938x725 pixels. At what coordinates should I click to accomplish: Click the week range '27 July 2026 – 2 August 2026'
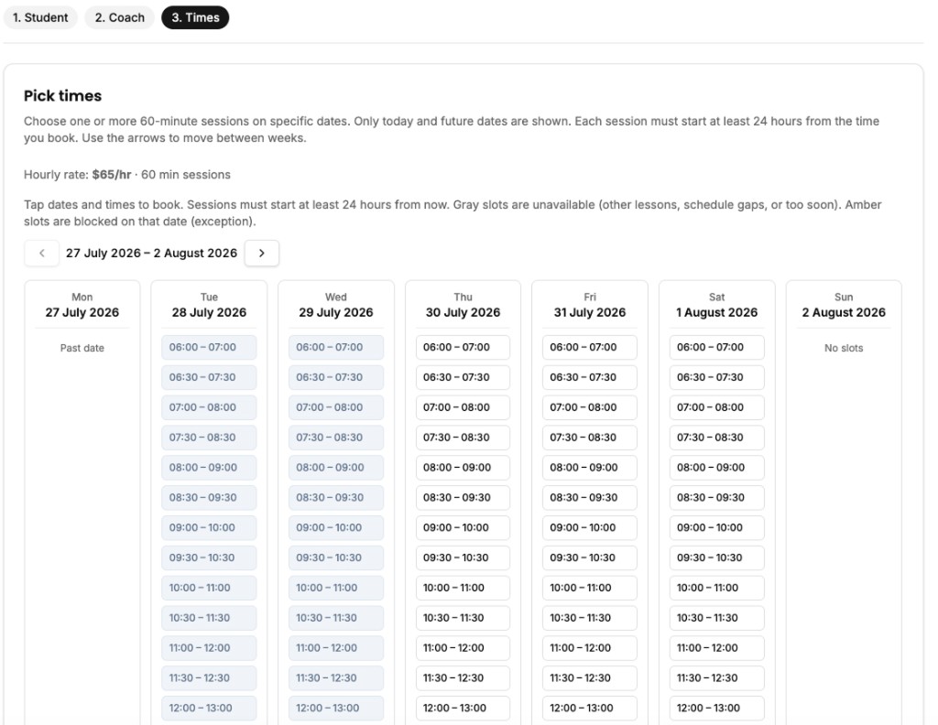click(x=151, y=253)
